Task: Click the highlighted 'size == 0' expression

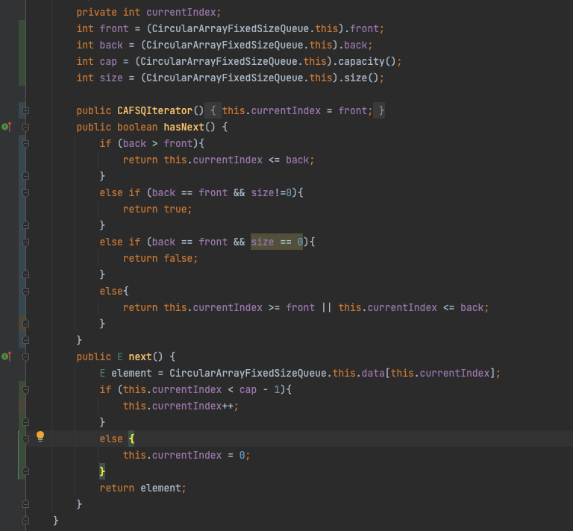Action: click(x=276, y=242)
